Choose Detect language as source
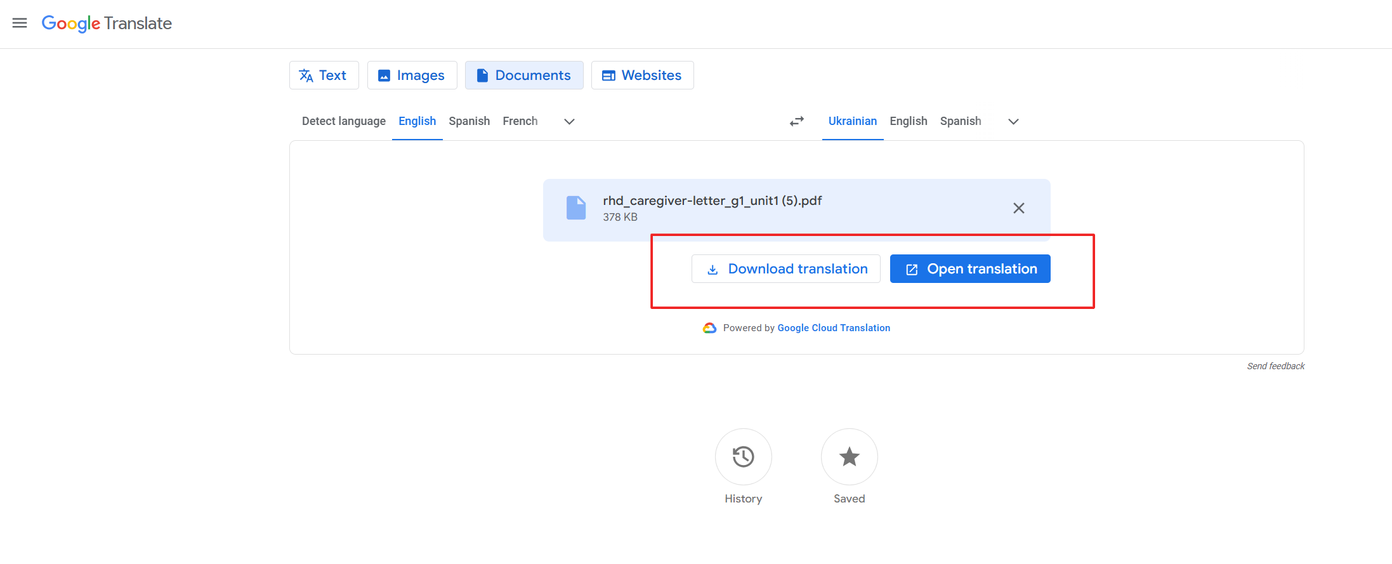The image size is (1392, 564). tap(344, 121)
